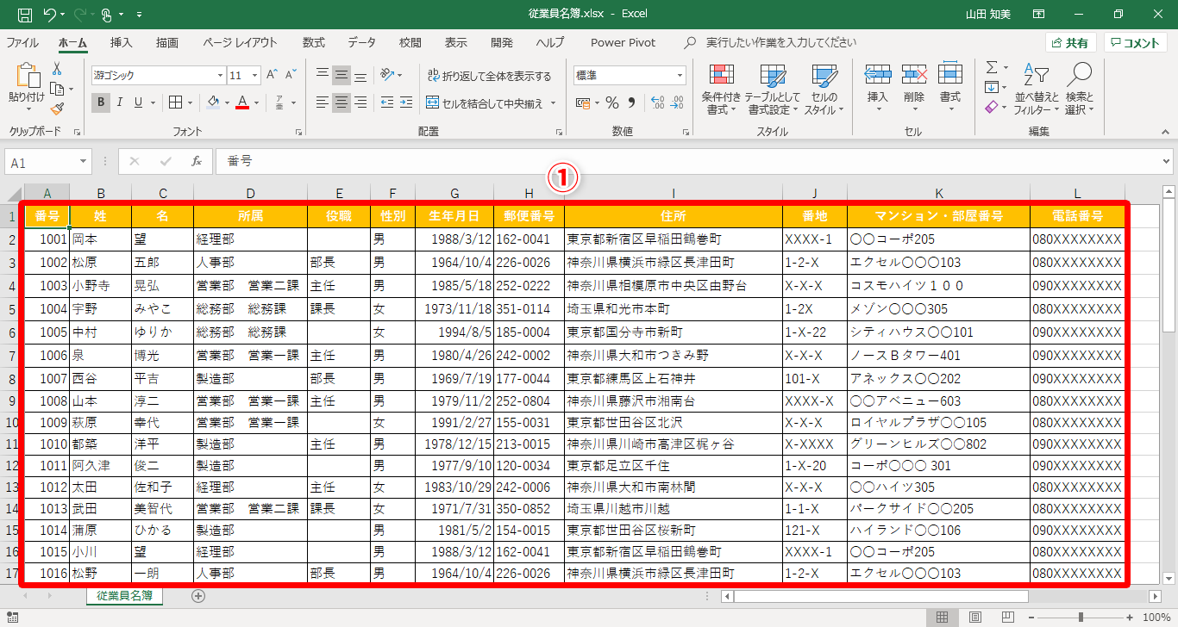
Task: Open the セルを結合して中央揃え dropdown arrow
Action: point(553,103)
